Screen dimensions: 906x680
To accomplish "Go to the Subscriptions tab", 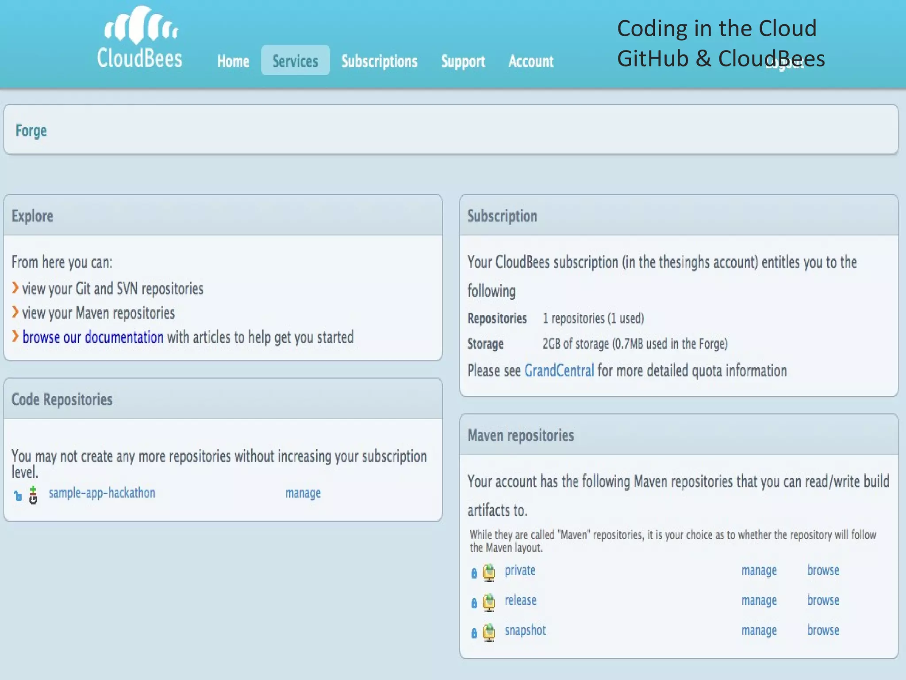I will tap(379, 61).
